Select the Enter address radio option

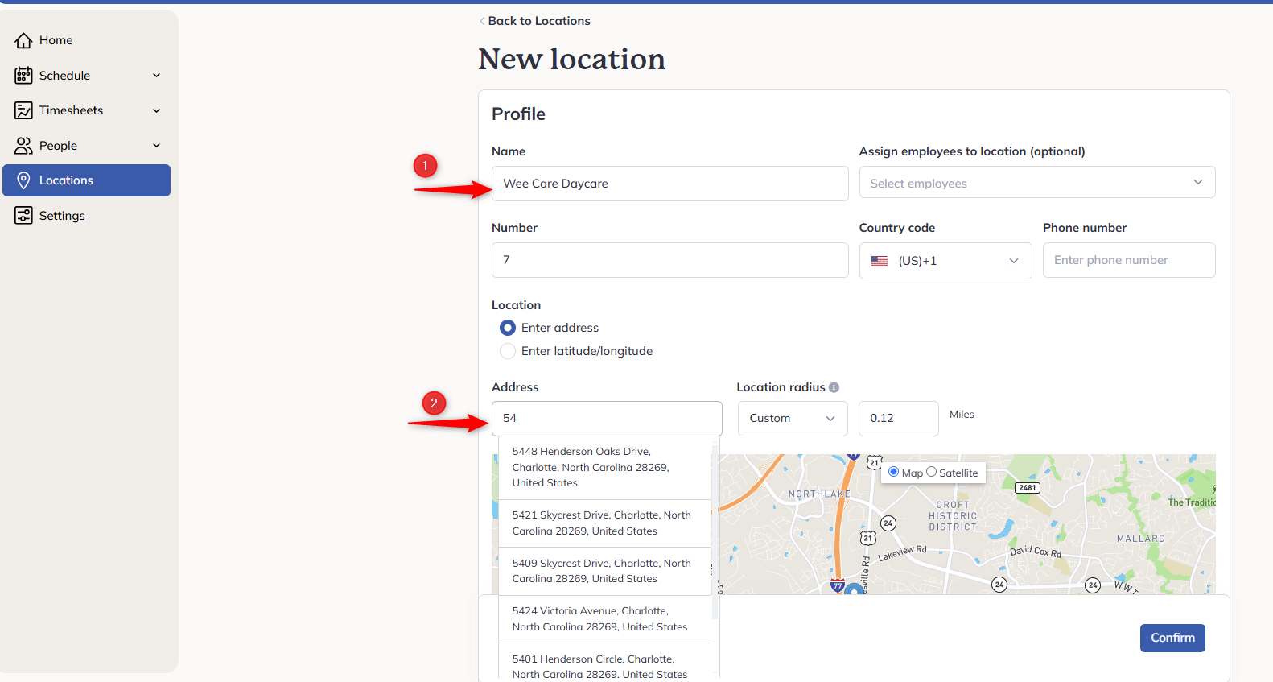coord(508,328)
